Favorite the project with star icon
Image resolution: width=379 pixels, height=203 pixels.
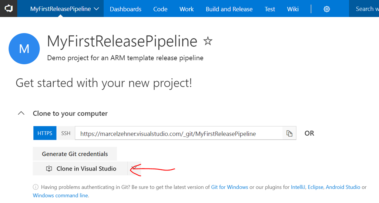208,41
